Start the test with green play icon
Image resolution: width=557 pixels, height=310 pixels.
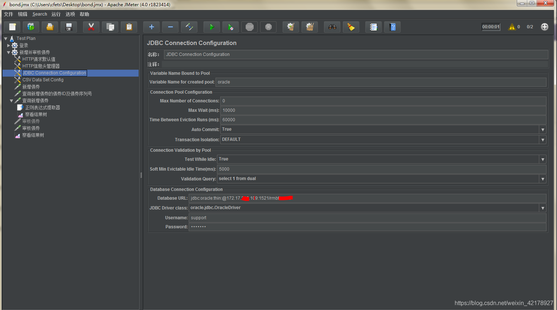click(212, 27)
